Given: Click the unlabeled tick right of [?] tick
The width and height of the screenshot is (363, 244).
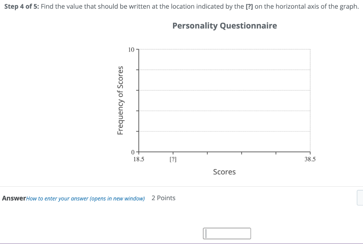Looking at the screenshot, I should [207, 153].
